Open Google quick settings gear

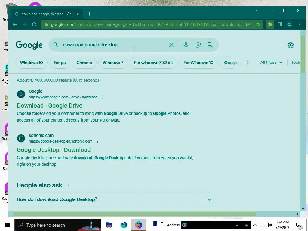pyautogui.click(x=290, y=45)
